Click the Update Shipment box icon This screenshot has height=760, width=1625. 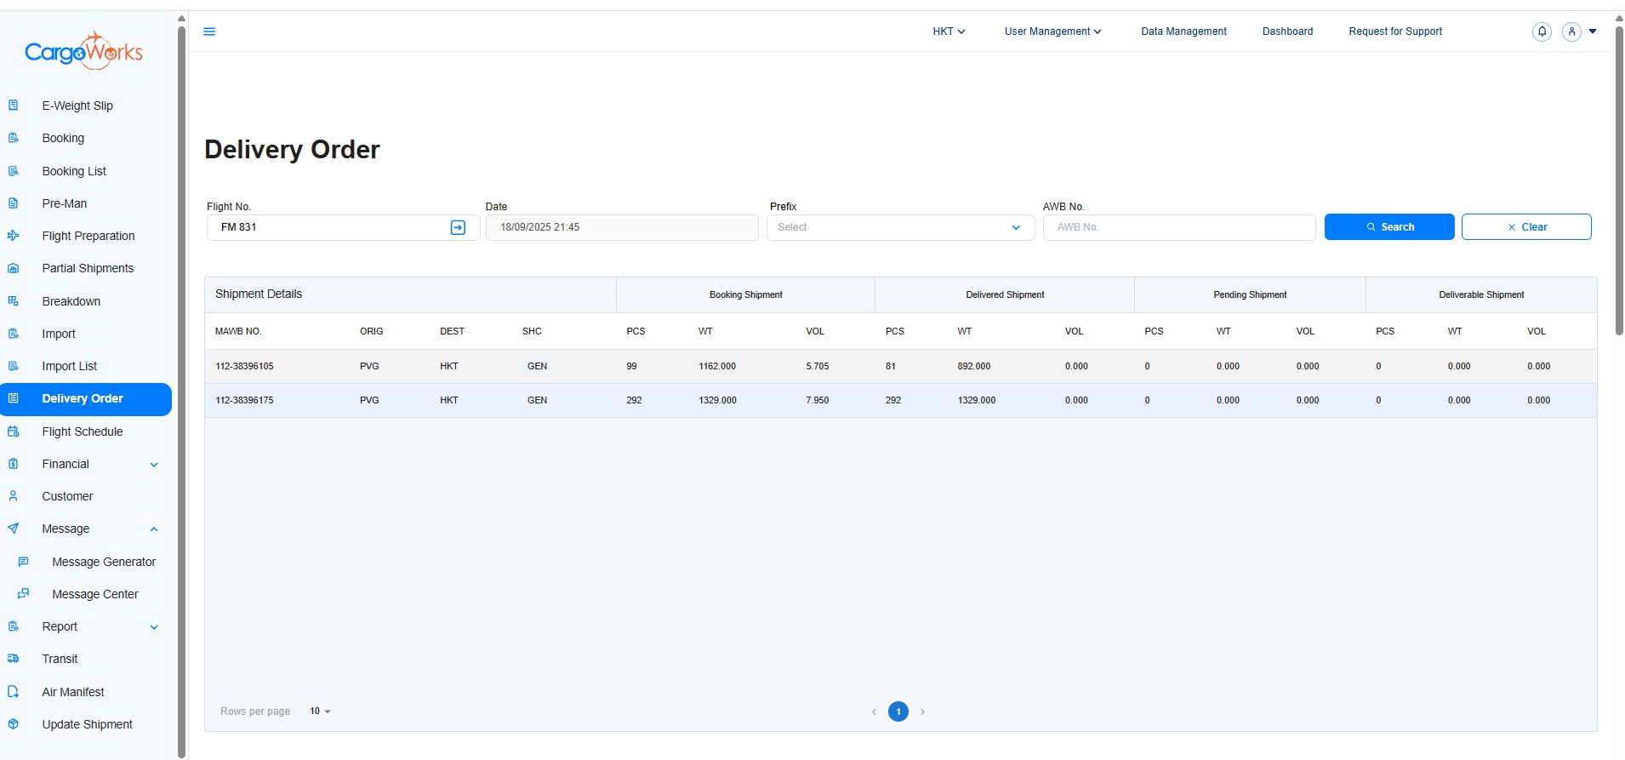tap(13, 724)
